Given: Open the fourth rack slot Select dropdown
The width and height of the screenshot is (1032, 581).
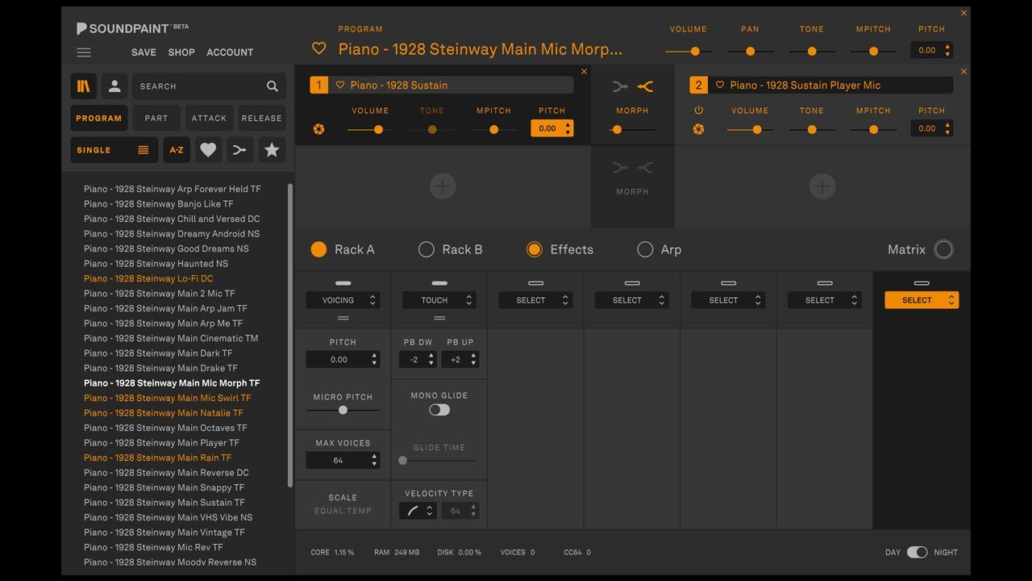Looking at the screenshot, I should pos(632,300).
